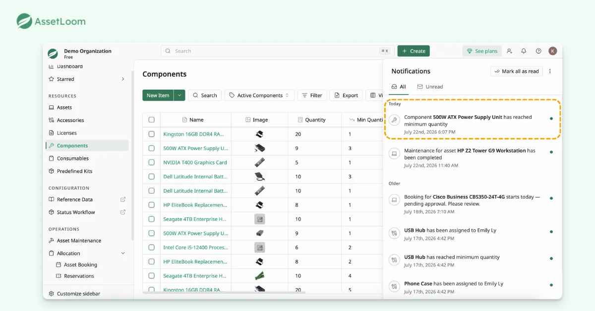Switch to the All notifications tab

pyautogui.click(x=399, y=87)
